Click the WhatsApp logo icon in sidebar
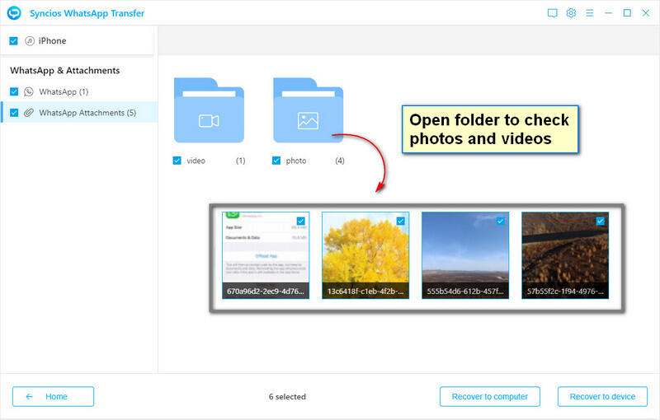This screenshot has height=420, width=660. point(29,91)
